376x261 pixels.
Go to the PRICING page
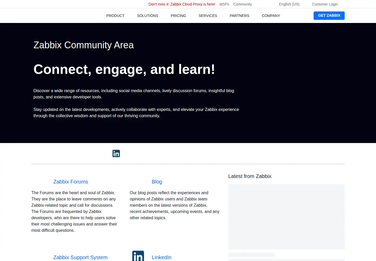(178, 16)
